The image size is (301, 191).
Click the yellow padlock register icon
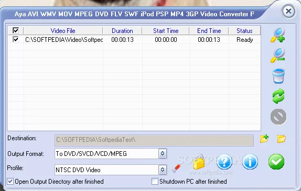click(199, 162)
